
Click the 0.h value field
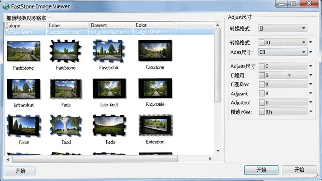click(283, 112)
